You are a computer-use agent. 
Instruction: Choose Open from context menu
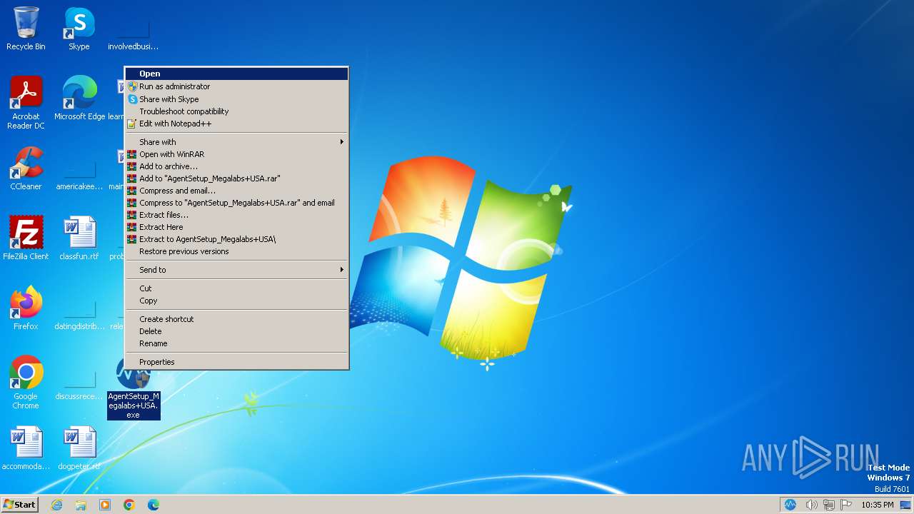coord(236,74)
